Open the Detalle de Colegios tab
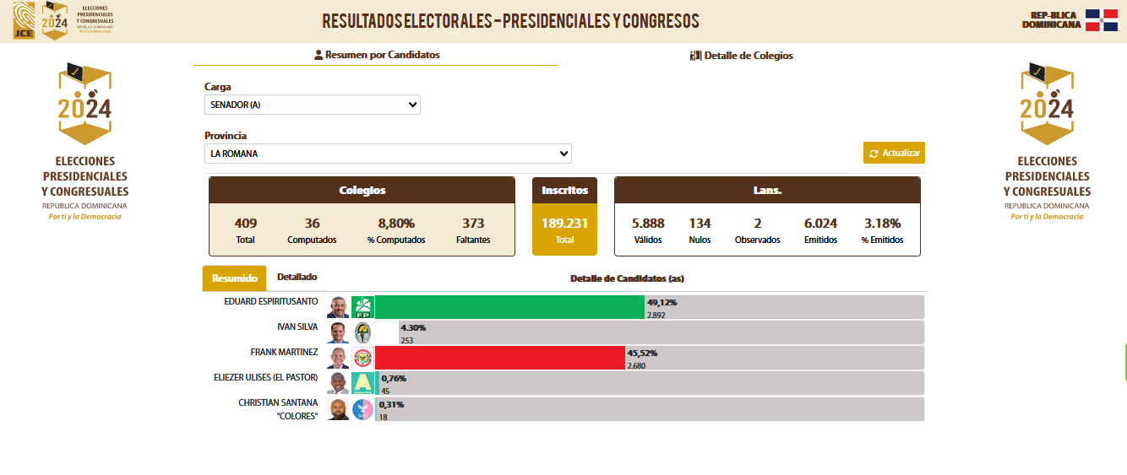Image resolution: width=1127 pixels, height=475 pixels. [x=742, y=56]
